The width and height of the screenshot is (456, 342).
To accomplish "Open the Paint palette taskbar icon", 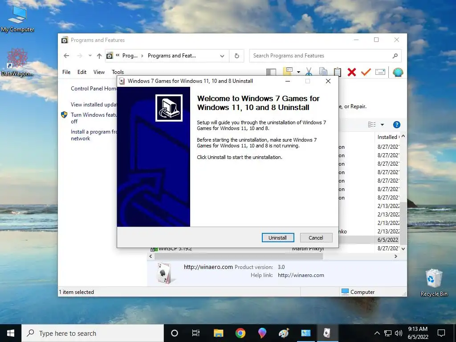I will coord(284,333).
